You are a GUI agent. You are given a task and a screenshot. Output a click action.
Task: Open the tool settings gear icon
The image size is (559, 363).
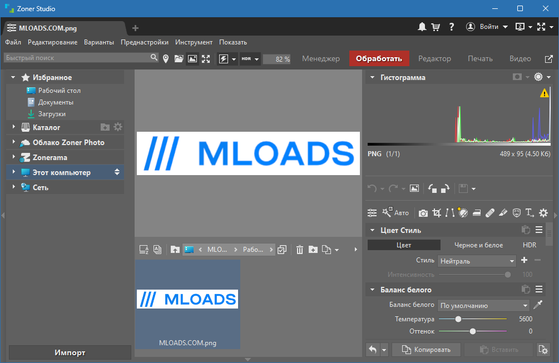click(x=543, y=213)
